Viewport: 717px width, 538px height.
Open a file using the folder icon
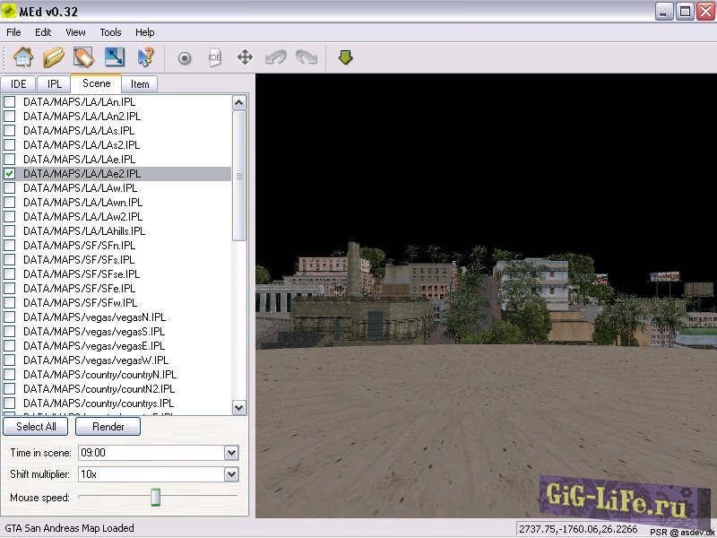click(x=54, y=56)
